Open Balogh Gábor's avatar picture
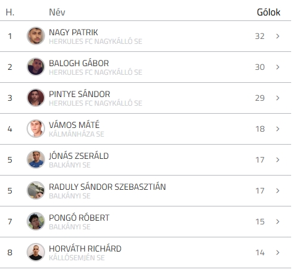 pyautogui.click(x=36, y=67)
